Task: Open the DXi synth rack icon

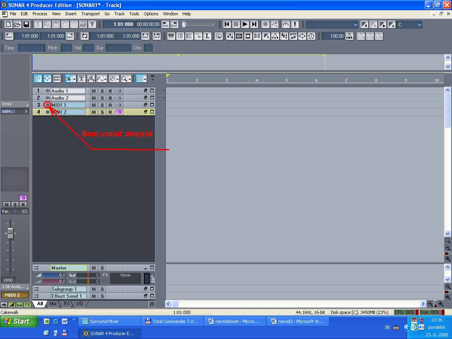Action: tap(239, 36)
